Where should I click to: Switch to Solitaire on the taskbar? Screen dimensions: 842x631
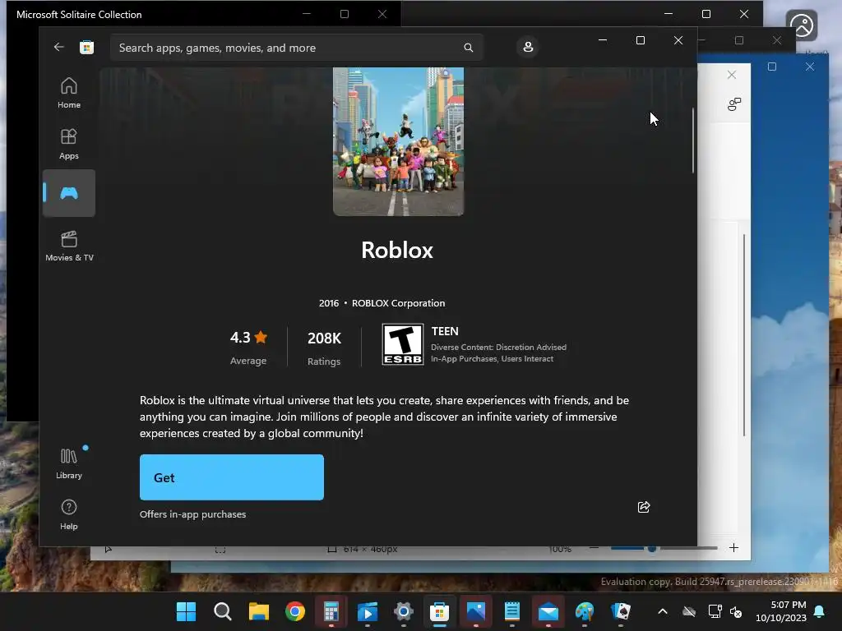[x=620, y=611]
